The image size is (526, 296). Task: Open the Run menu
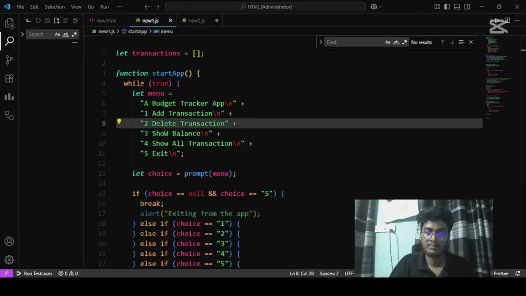104,7
